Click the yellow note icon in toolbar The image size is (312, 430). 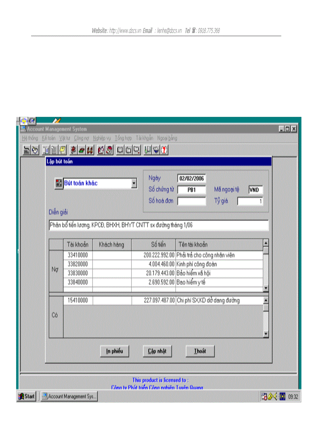(62, 150)
